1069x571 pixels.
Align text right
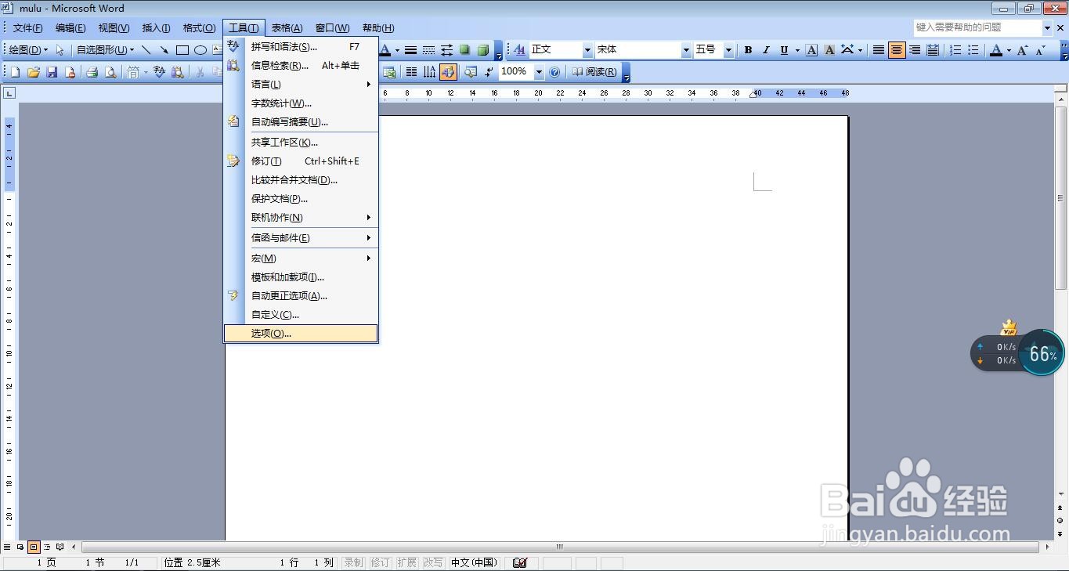[x=915, y=49]
